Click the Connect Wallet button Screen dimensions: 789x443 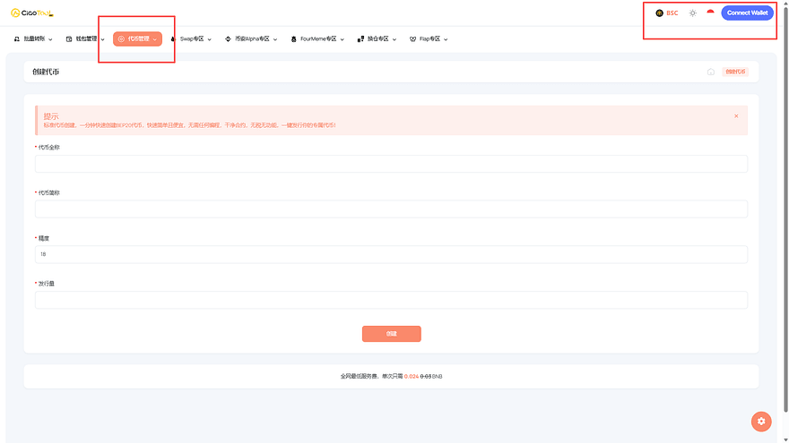[x=747, y=13]
